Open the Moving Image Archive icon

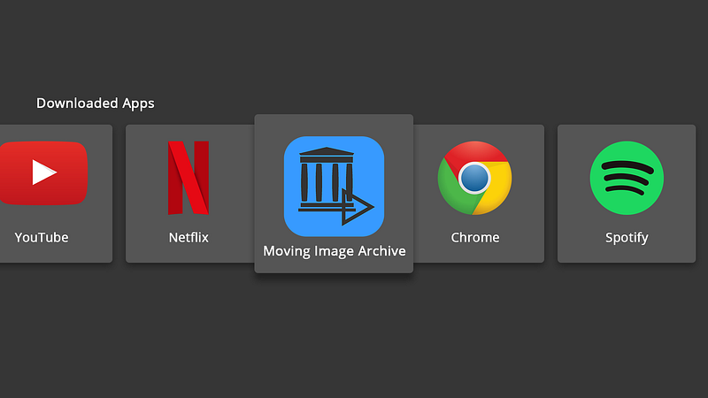coord(335,187)
